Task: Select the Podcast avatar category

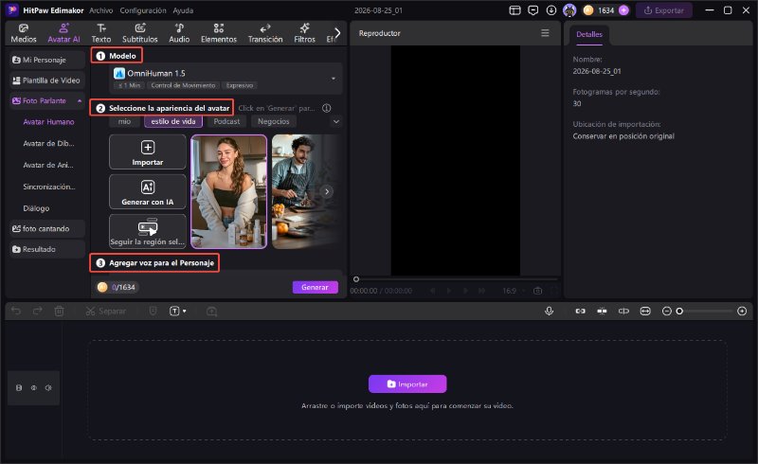Action: click(226, 121)
